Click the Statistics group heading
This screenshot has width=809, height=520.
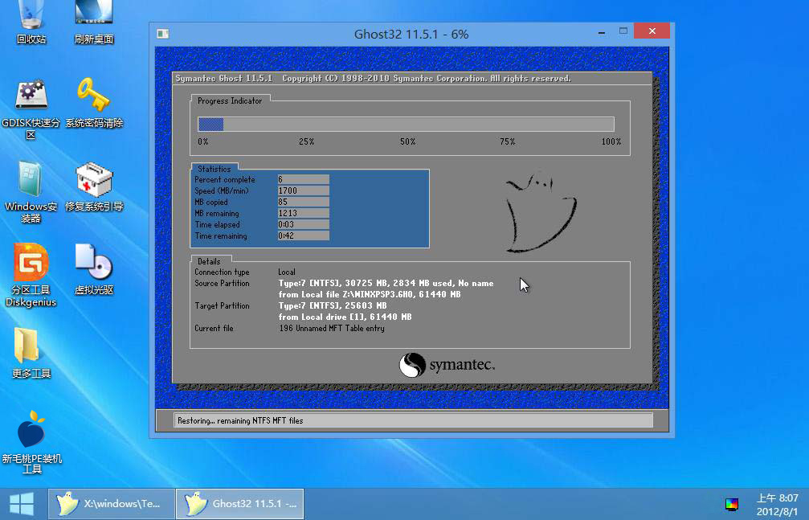pyautogui.click(x=215, y=169)
